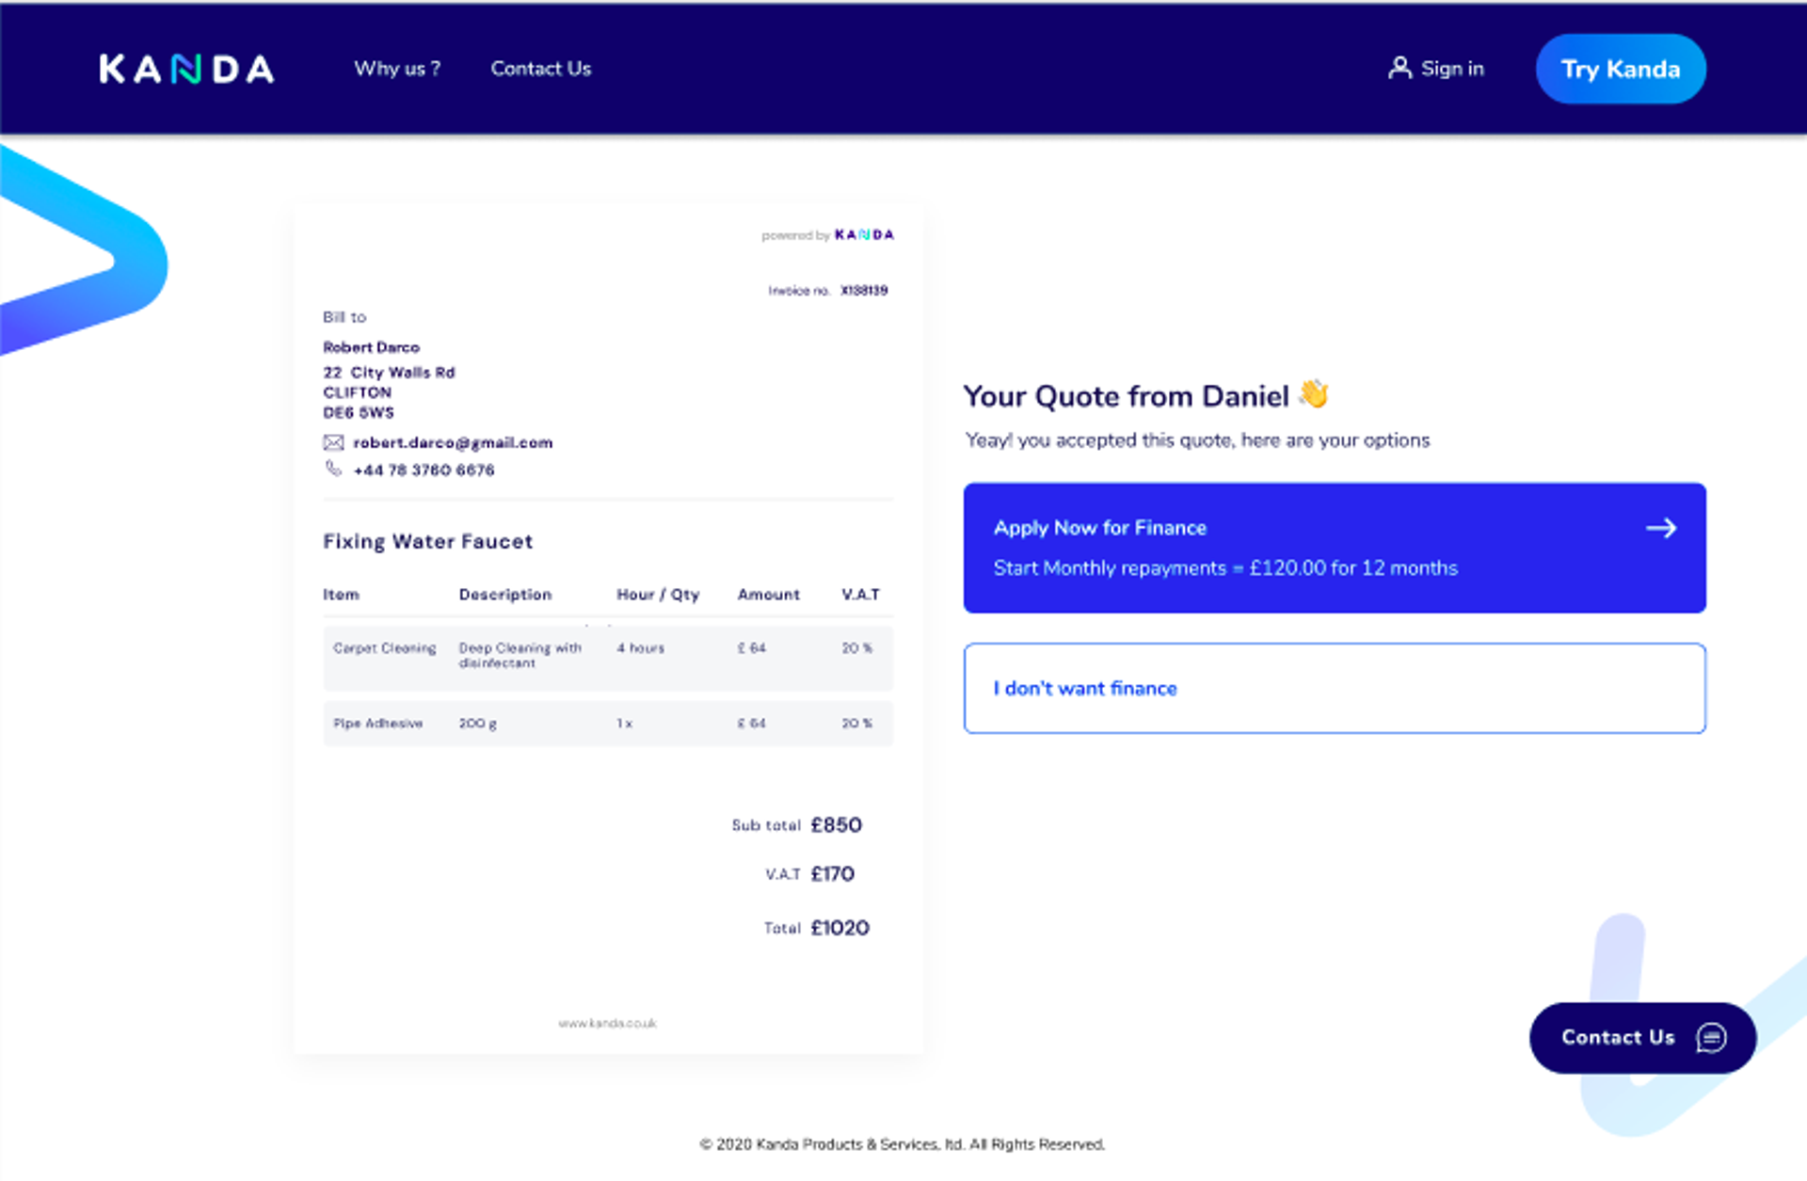1807x1181 pixels.
Task: Click the phone icon beside the phone number
Action: (333, 469)
